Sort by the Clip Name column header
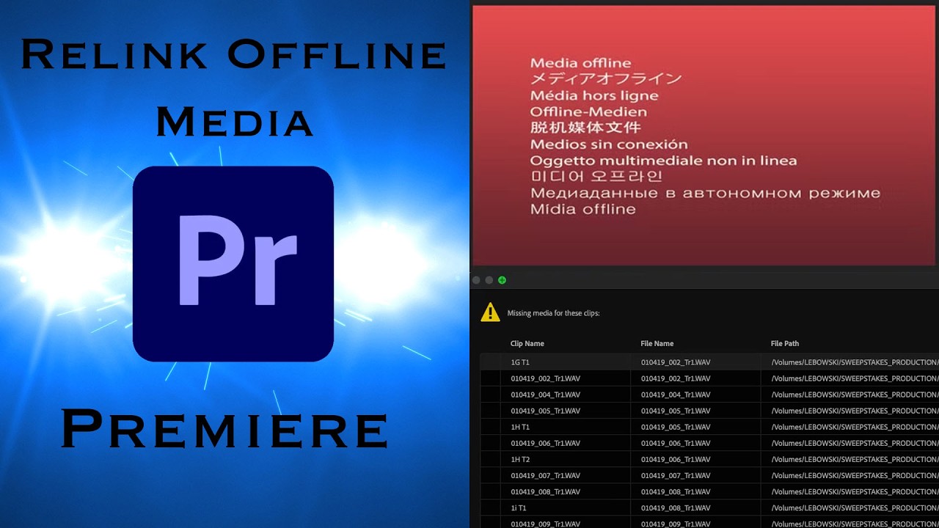This screenshot has height=528, width=939. point(527,343)
